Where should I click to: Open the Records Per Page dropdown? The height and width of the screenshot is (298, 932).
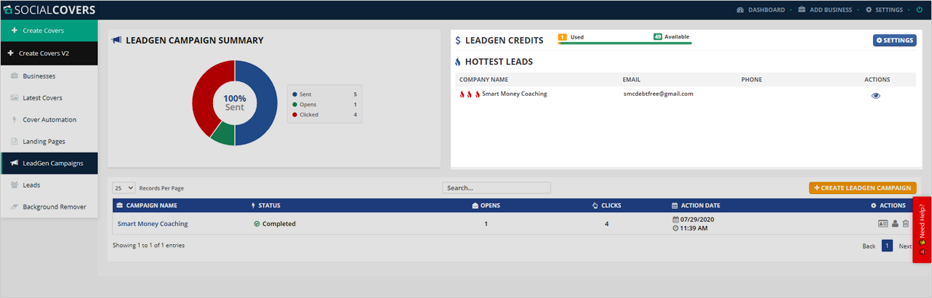pos(124,188)
